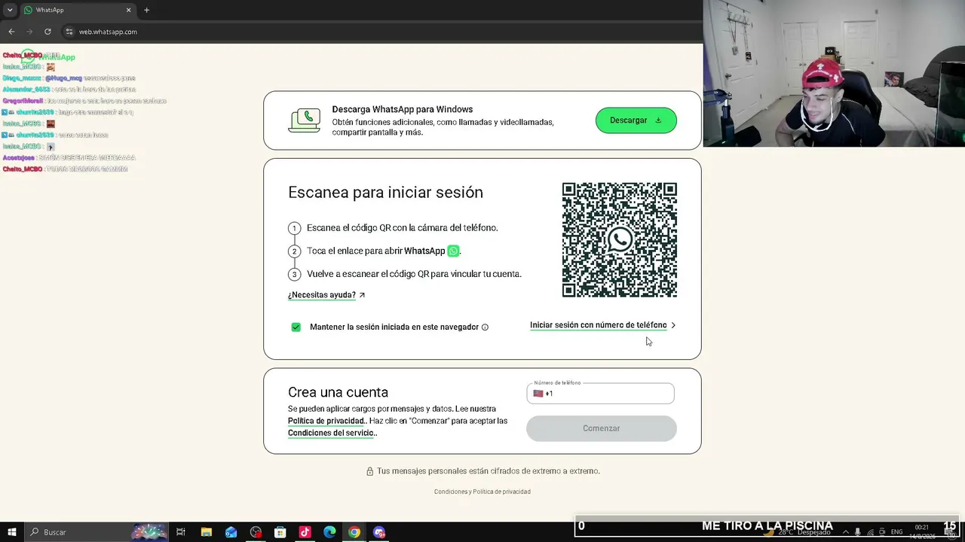The width and height of the screenshot is (965, 542).
Task: Open OBS Studio from the taskbar
Action: click(x=256, y=532)
